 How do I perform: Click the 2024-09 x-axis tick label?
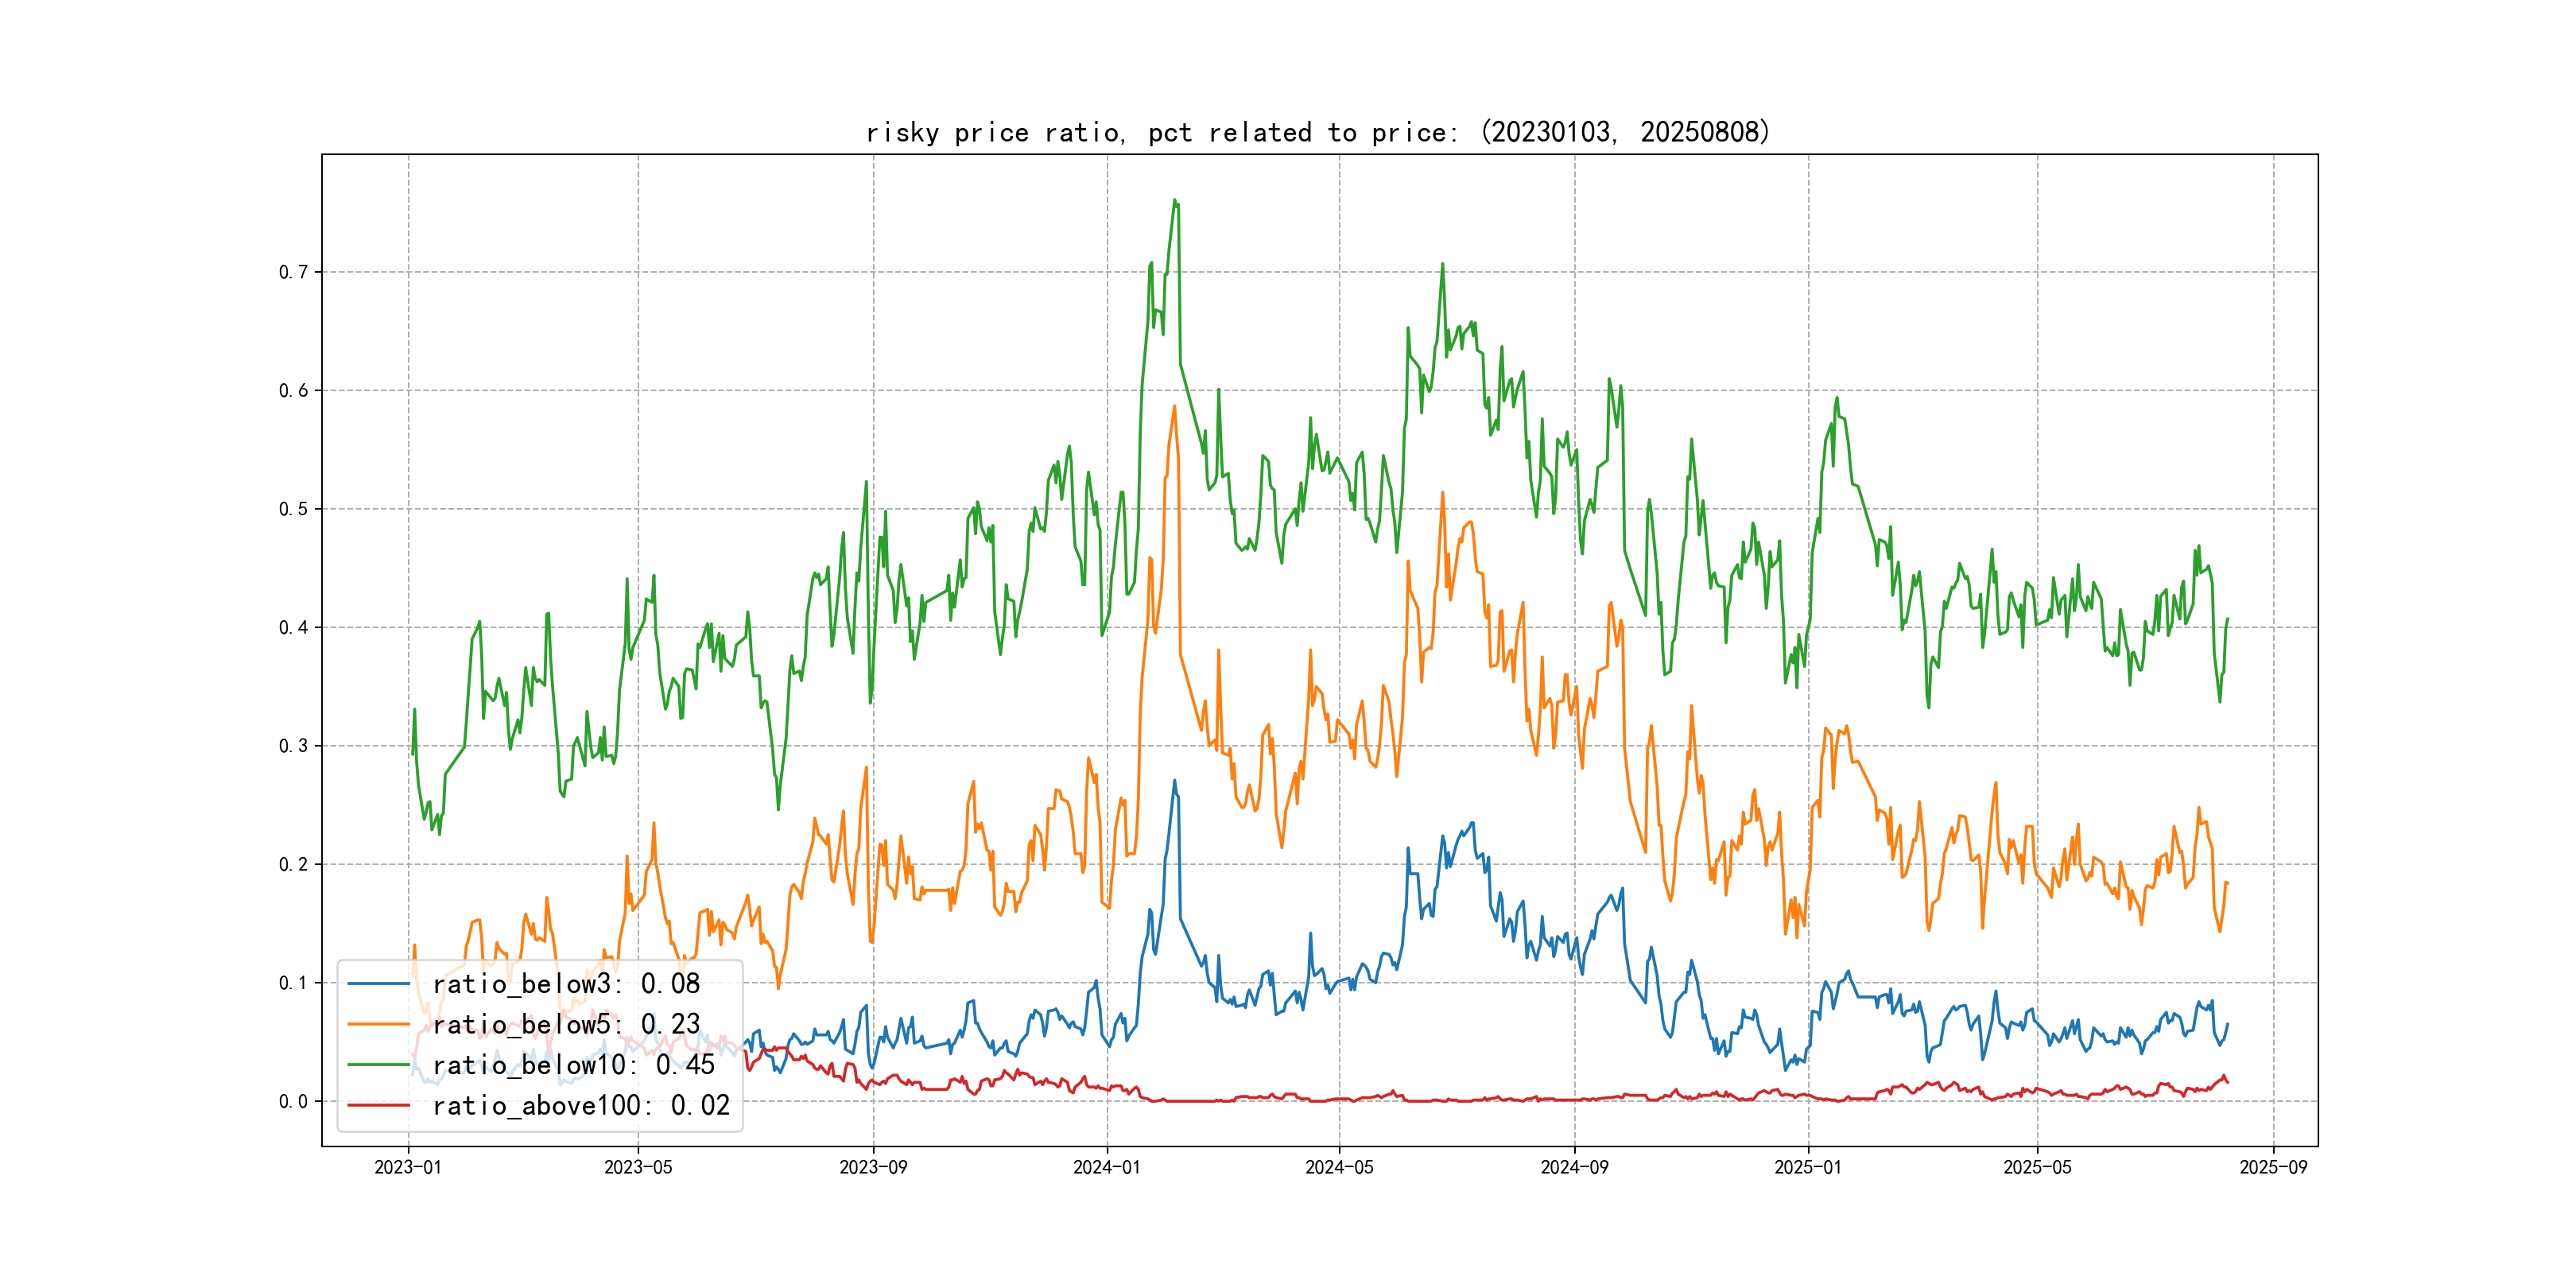click(1574, 1167)
